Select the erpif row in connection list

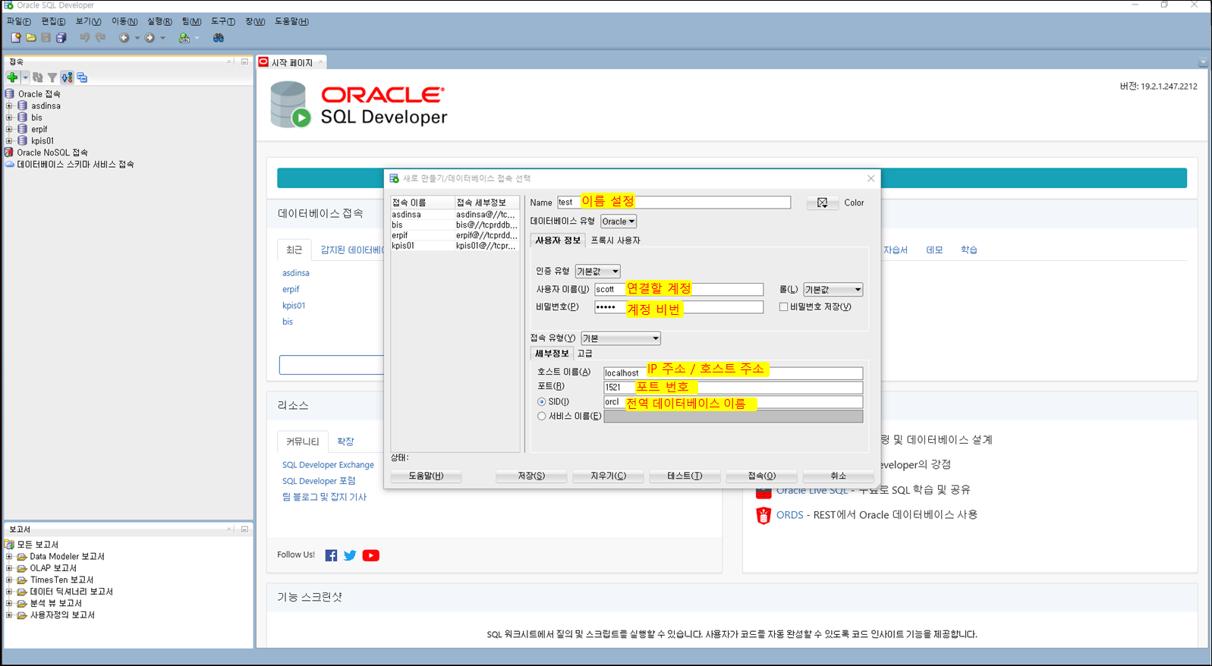pos(455,235)
